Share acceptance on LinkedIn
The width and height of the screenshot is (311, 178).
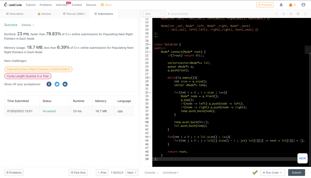tap(65, 84)
